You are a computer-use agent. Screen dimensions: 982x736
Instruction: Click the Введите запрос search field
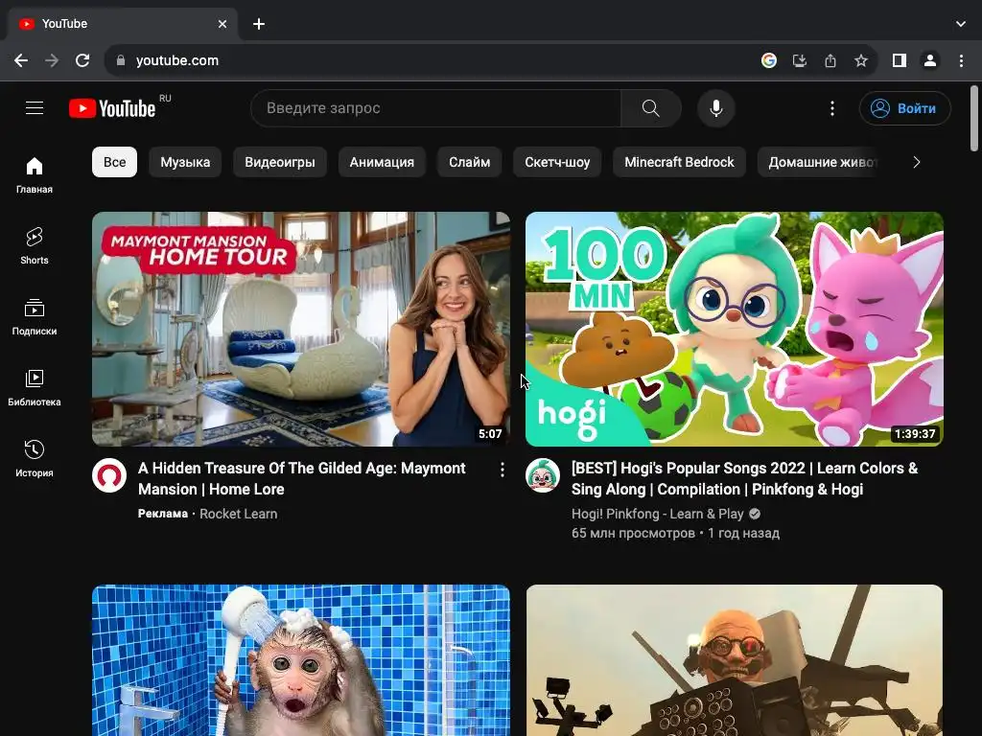click(x=436, y=108)
